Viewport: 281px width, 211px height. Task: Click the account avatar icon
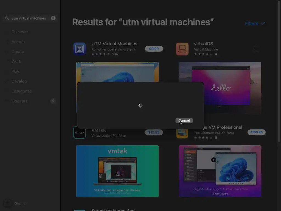point(7,204)
